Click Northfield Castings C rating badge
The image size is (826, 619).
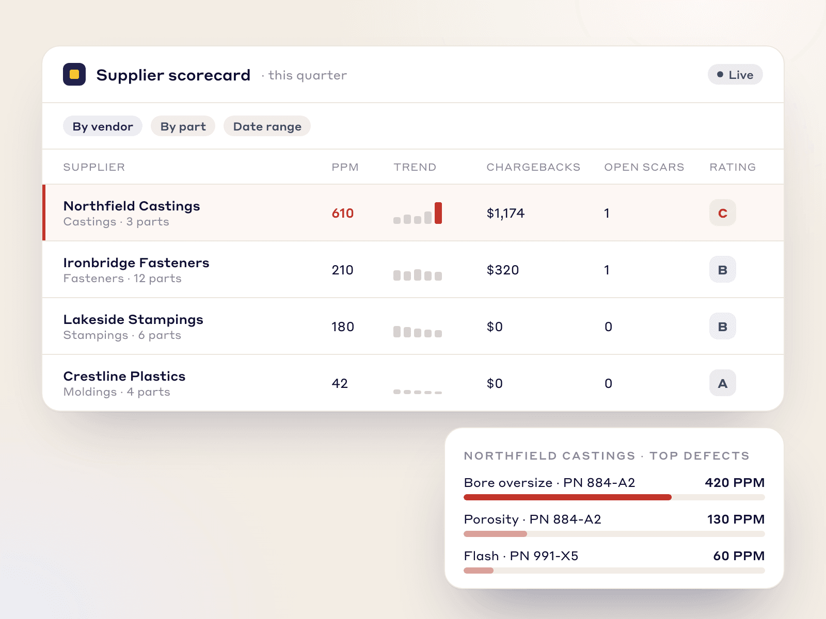click(x=723, y=213)
